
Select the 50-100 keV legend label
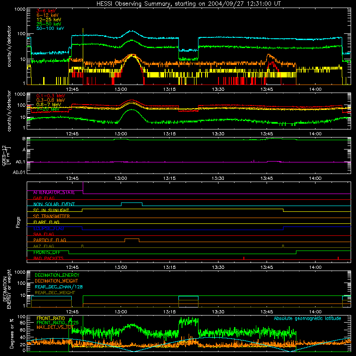pyautogui.click(x=50, y=28)
